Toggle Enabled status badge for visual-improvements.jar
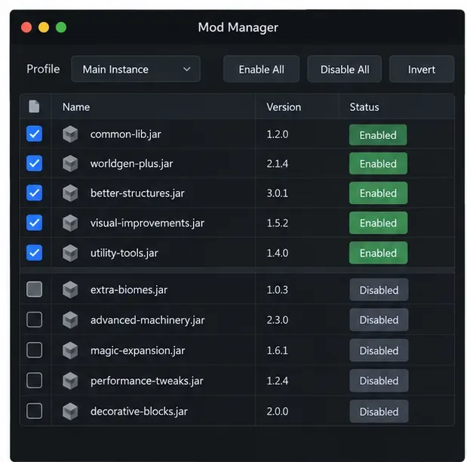Image resolution: width=467 pixels, height=462 pixels. (x=378, y=223)
